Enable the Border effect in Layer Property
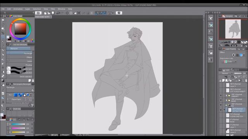Image resolution: width=248 pixels, height=139 pixels. pyautogui.click(x=234, y=55)
